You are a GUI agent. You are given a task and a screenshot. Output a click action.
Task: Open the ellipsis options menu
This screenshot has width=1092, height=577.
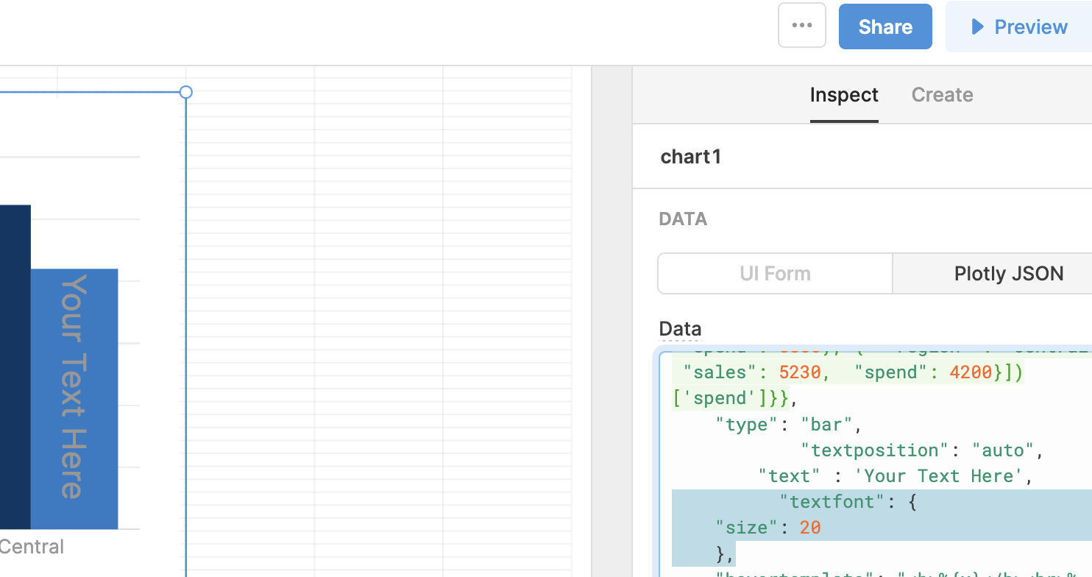(801, 24)
